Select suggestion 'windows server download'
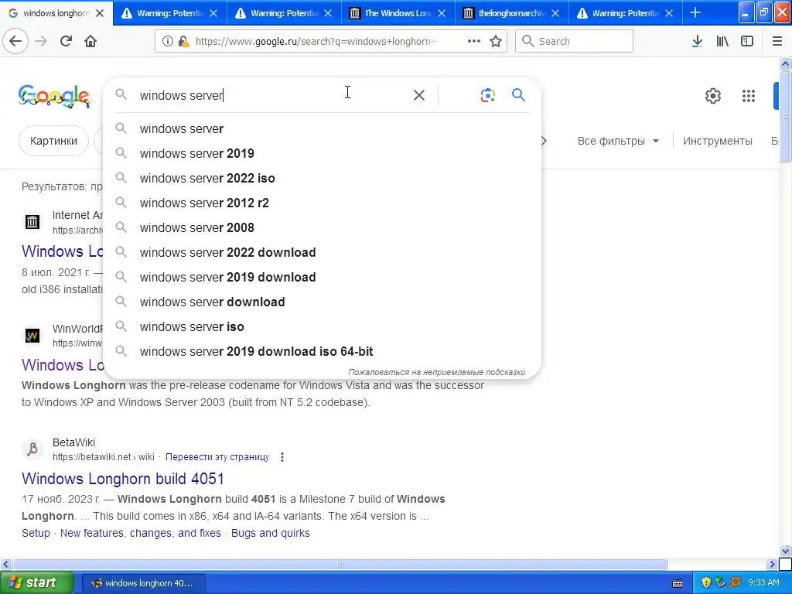Screen dimensions: 792x594 (322, 302)
